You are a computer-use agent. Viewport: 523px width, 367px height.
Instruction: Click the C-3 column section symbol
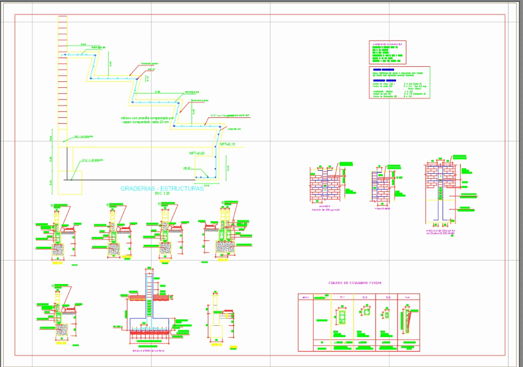(x=386, y=314)
